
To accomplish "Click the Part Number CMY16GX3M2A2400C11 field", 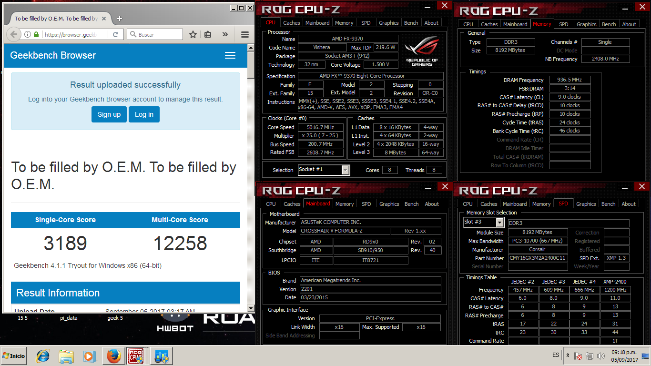I will [x=538, y=258].
